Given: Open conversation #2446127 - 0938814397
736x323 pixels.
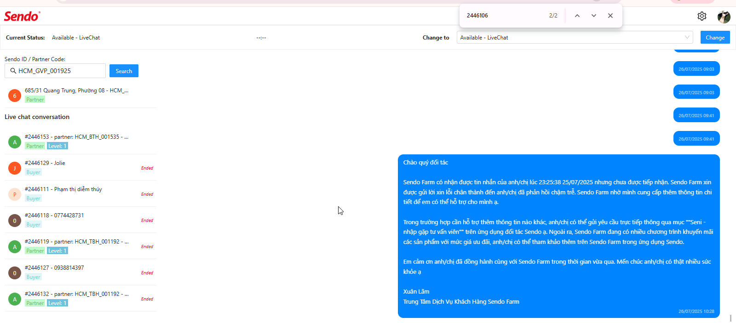Looking at the screenshot, I should (80, 272).
